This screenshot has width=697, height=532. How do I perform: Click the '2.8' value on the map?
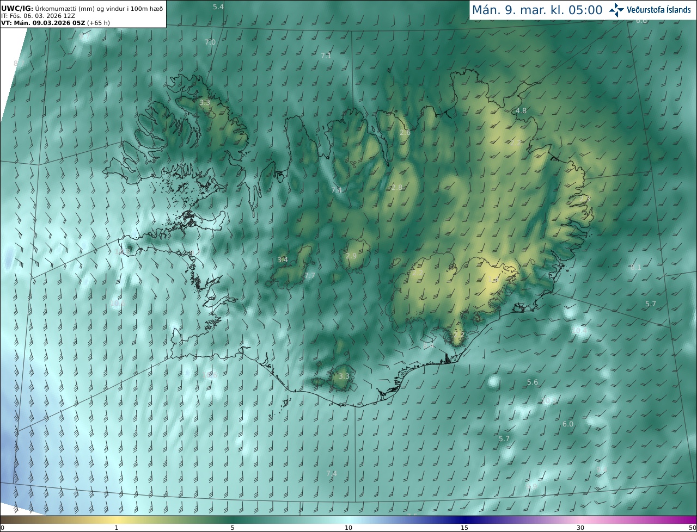(397, 188)
